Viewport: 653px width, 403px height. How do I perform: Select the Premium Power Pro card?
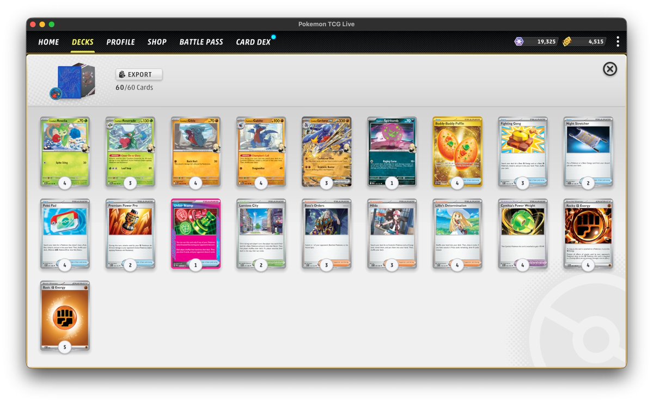click(130, 234)
